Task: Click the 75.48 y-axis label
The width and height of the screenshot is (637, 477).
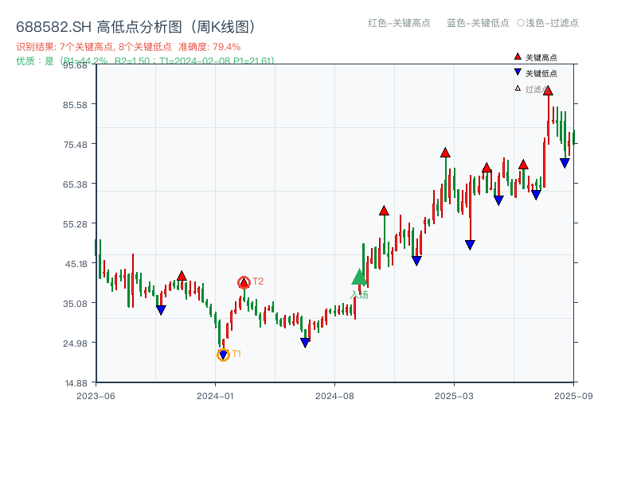Action: [x=75, y=145]
